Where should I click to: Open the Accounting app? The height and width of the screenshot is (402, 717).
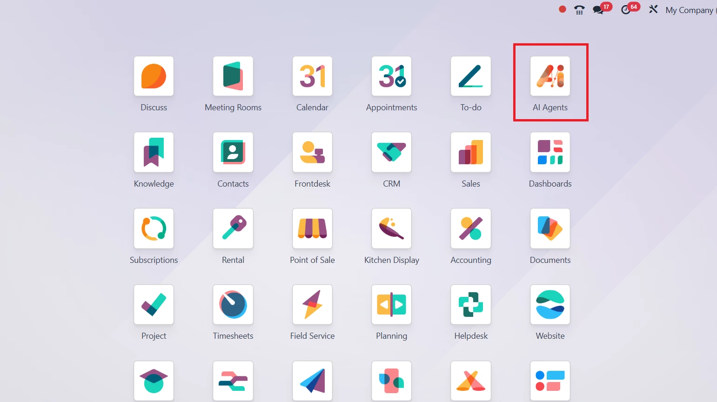point(471,228)
